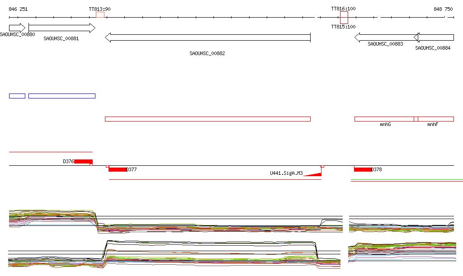
Task: Click the red D377 segment block
Action: click(118, 169)
